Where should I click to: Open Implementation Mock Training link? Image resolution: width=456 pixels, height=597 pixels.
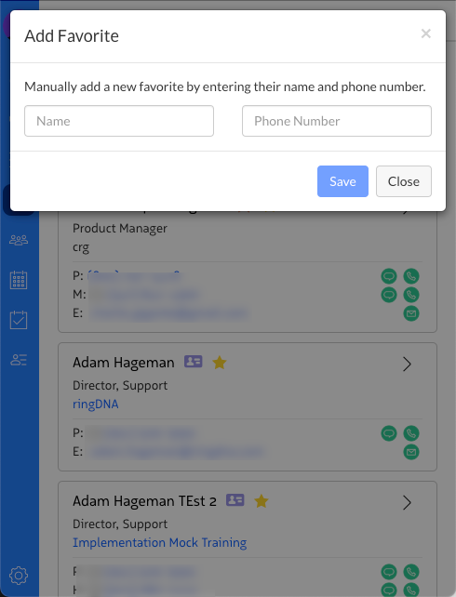coord(160,542)
